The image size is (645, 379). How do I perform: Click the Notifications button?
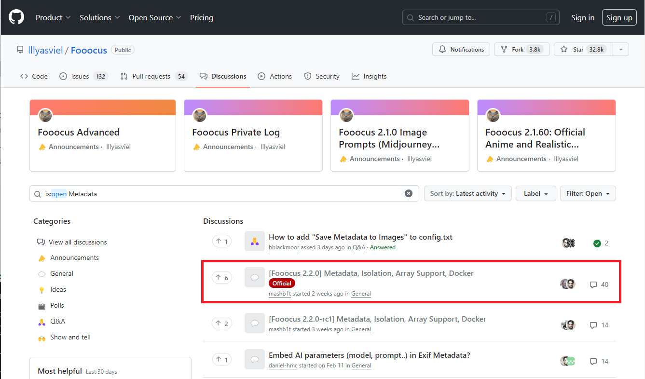(x=461, y=49)
